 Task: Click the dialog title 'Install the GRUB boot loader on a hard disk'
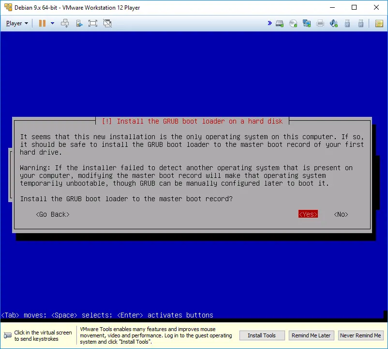pyautogui.click(x=192, y=121)
